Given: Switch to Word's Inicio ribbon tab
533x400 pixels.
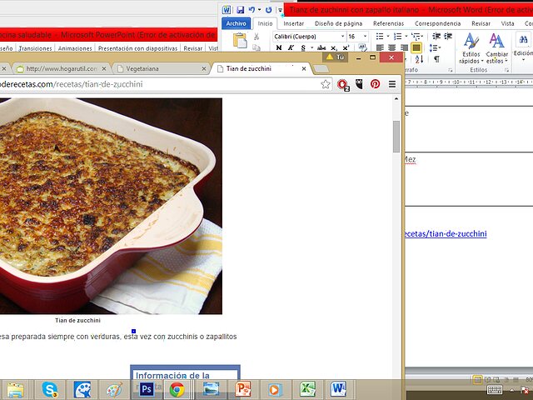Looking at the screenshot, I should [x=265, y=23].
